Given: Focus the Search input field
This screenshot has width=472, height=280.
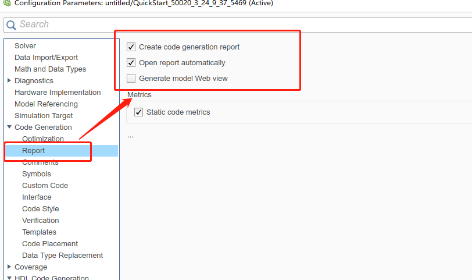Looking at the screenshot, I should pyautogui.click(x=238, y=24).
